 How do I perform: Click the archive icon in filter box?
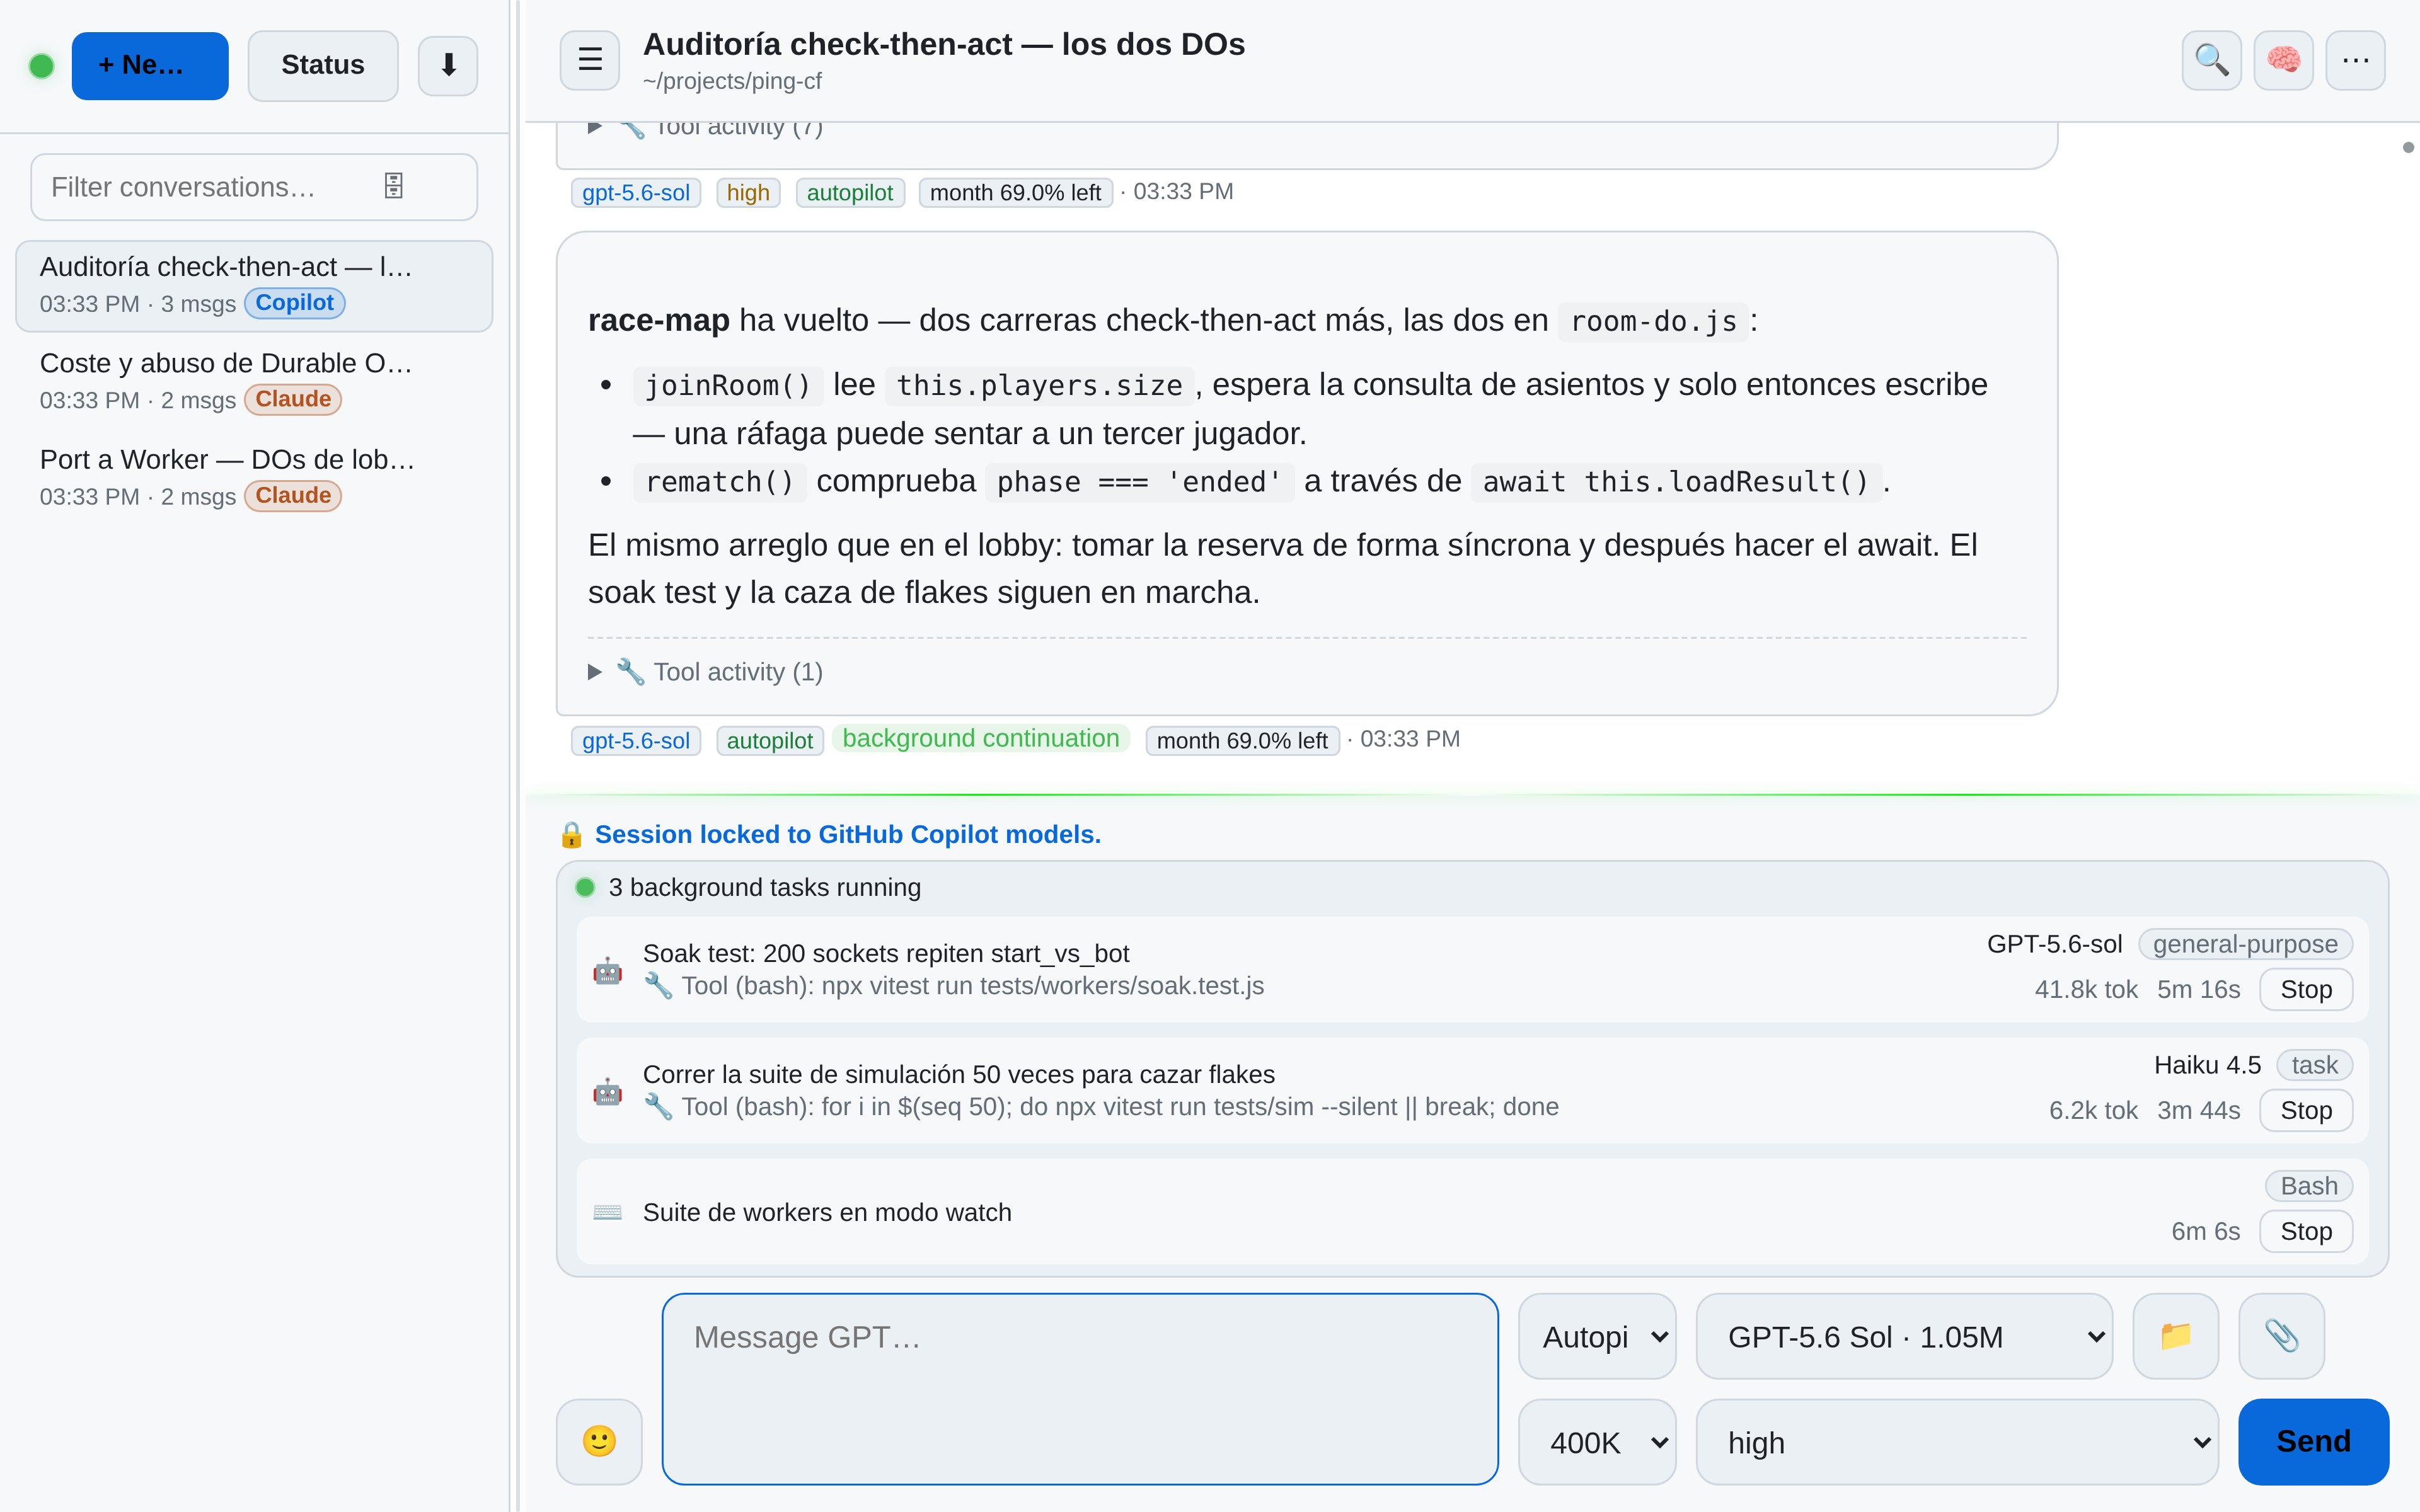click(x=394, y=186)
